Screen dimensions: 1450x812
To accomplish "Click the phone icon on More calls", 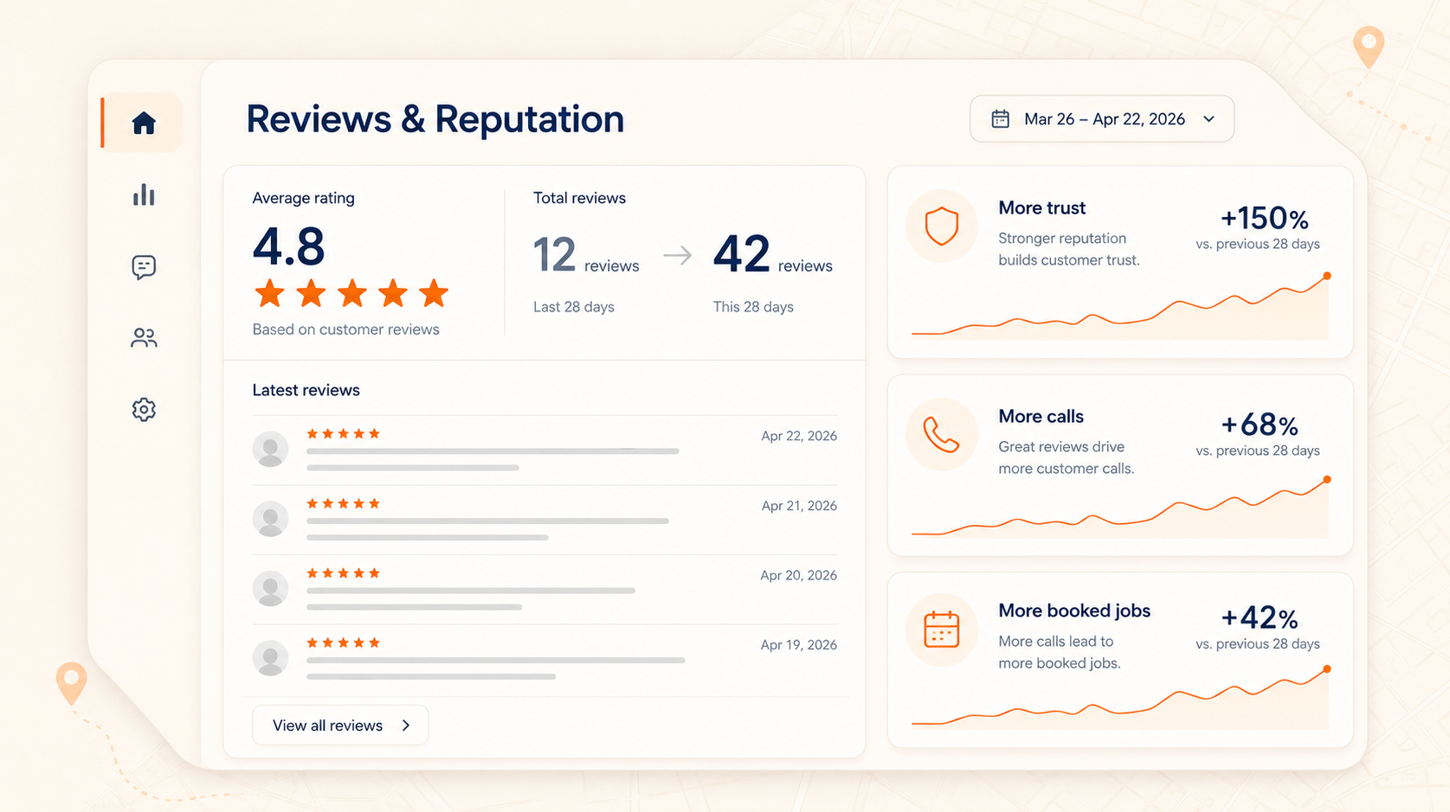I will (942, 434).
